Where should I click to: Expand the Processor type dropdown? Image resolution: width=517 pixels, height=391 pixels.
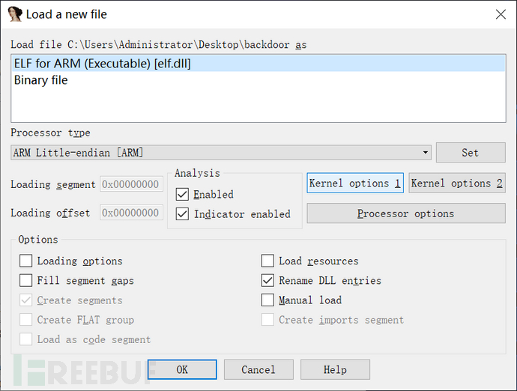coord(426,153)
